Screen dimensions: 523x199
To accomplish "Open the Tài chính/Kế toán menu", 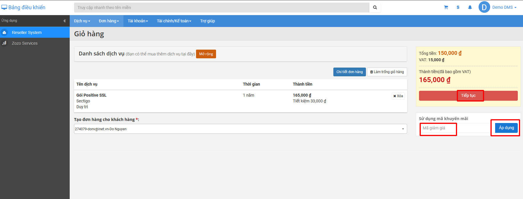I will click(174, 21).
